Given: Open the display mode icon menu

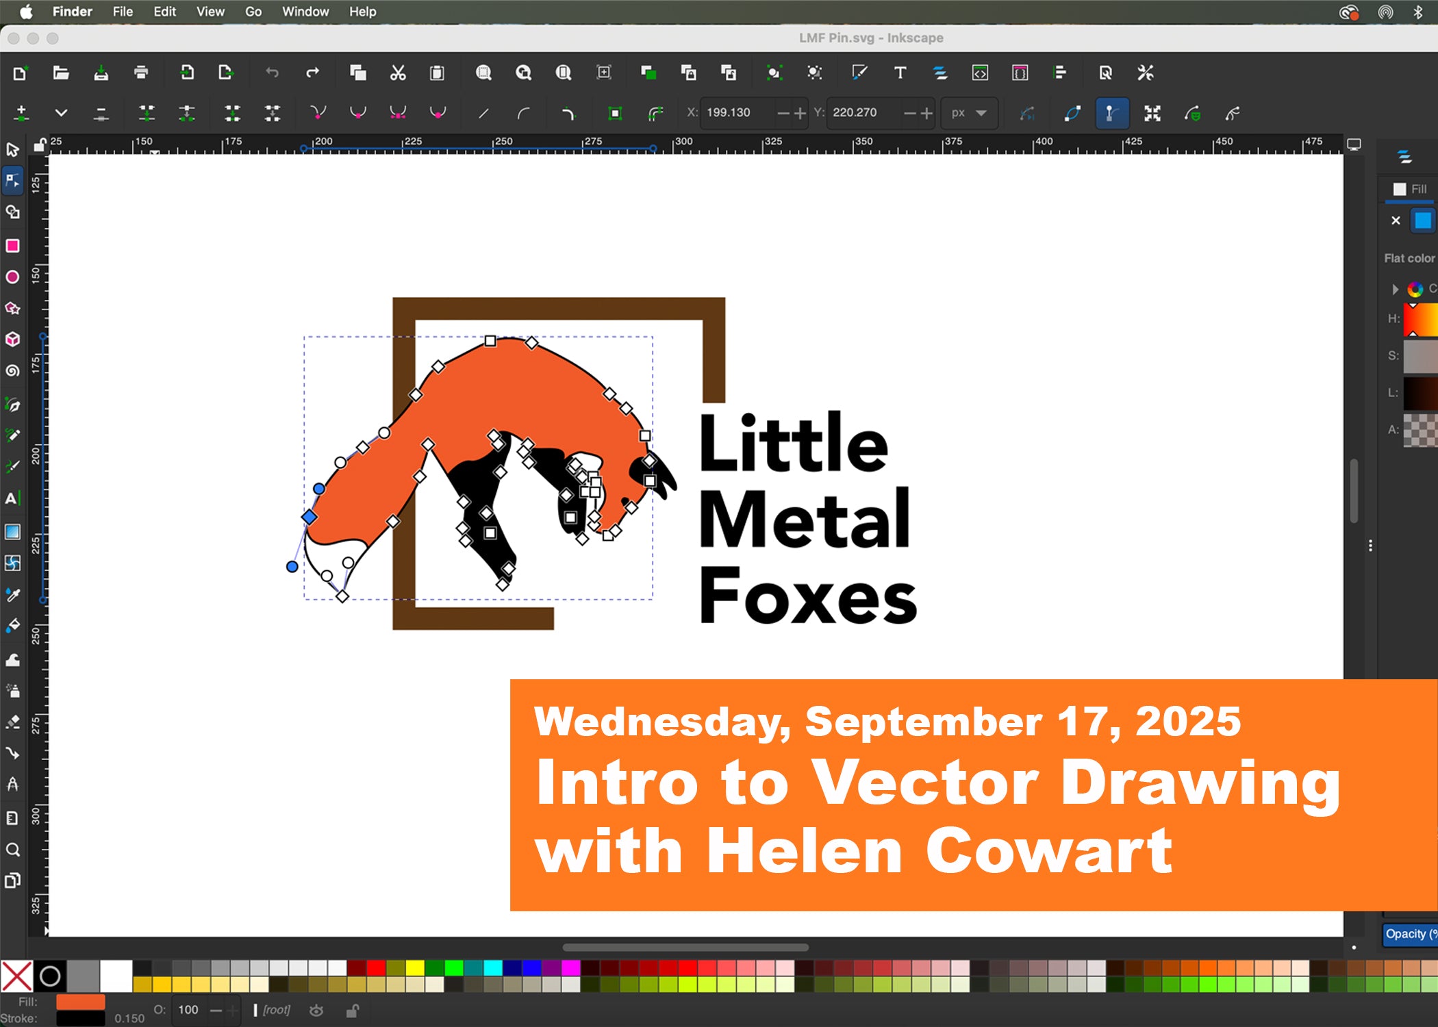Looking at the screenshot, I should point(1354,144).
